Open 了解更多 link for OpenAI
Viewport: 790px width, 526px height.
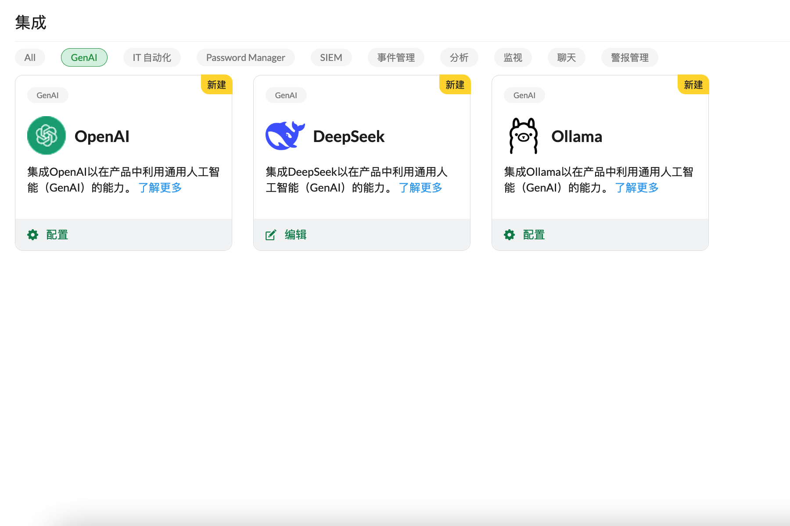(160, 188)
